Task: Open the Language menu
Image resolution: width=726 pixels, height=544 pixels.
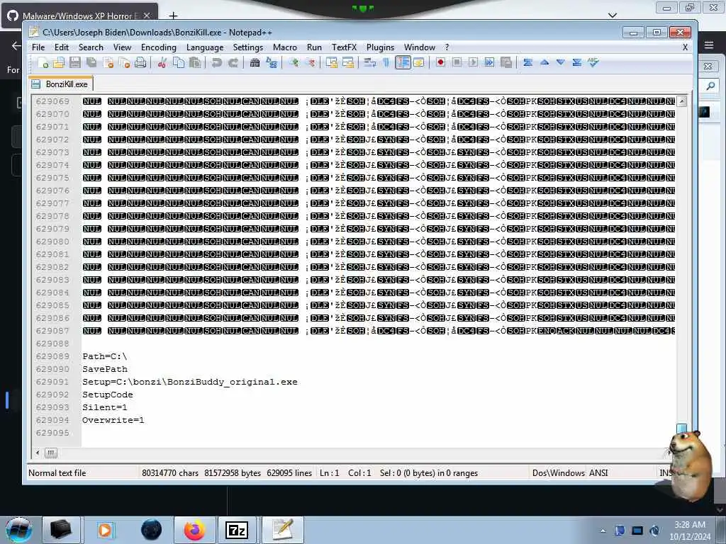Action: (205, 47)
